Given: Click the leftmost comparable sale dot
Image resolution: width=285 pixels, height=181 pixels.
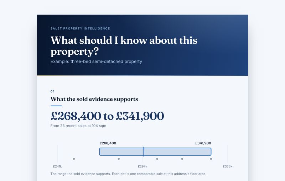Looking at the screenshot, I should pyautogui.click(x=74, y=159).
